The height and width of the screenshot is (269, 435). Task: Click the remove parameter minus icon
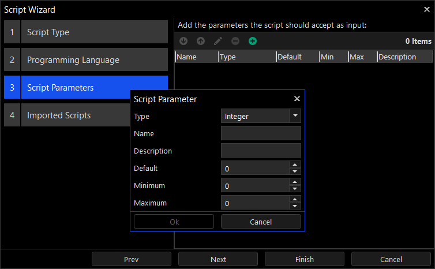coord(235,41)
